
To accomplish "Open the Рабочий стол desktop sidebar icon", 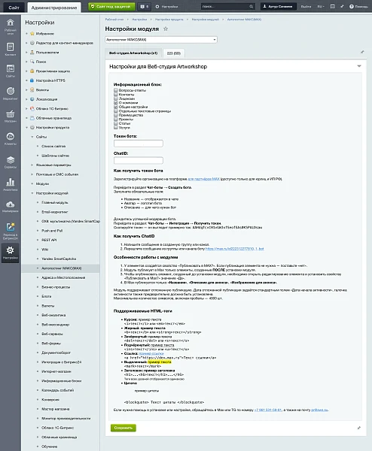I will point(10,26).
